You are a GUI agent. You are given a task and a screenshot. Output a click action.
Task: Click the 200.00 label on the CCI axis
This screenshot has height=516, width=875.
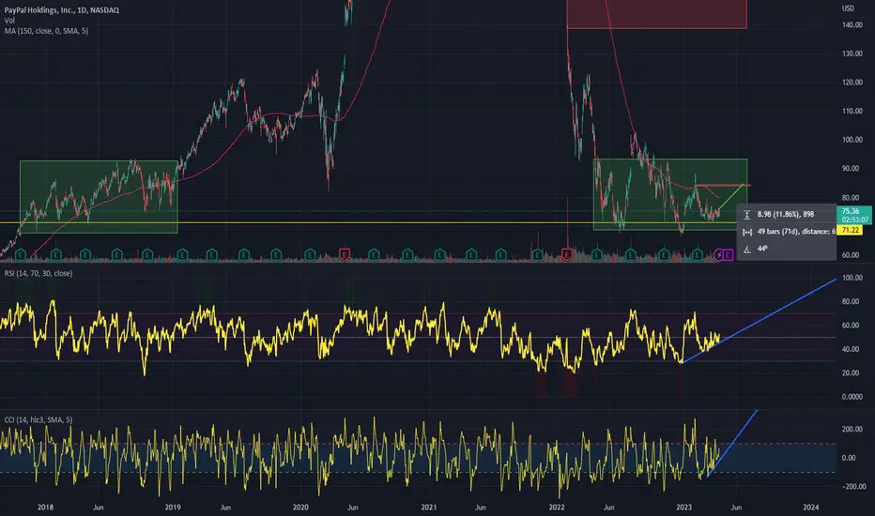click(852, 429)
